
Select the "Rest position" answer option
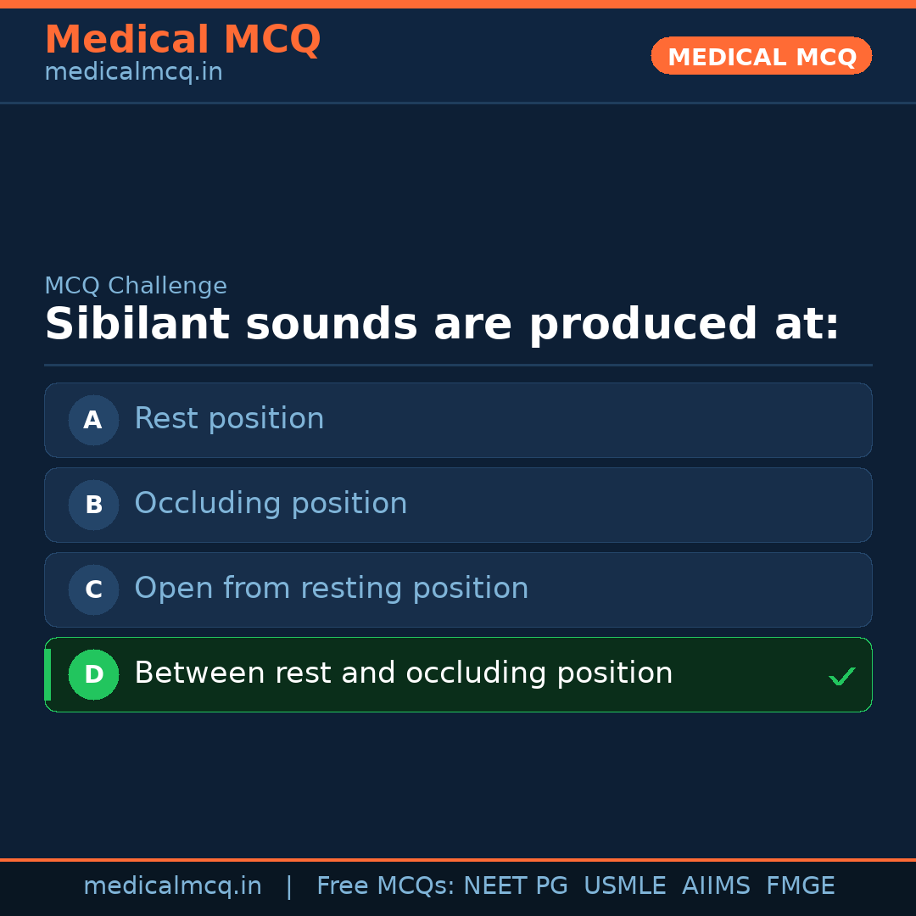coord(229,419)
